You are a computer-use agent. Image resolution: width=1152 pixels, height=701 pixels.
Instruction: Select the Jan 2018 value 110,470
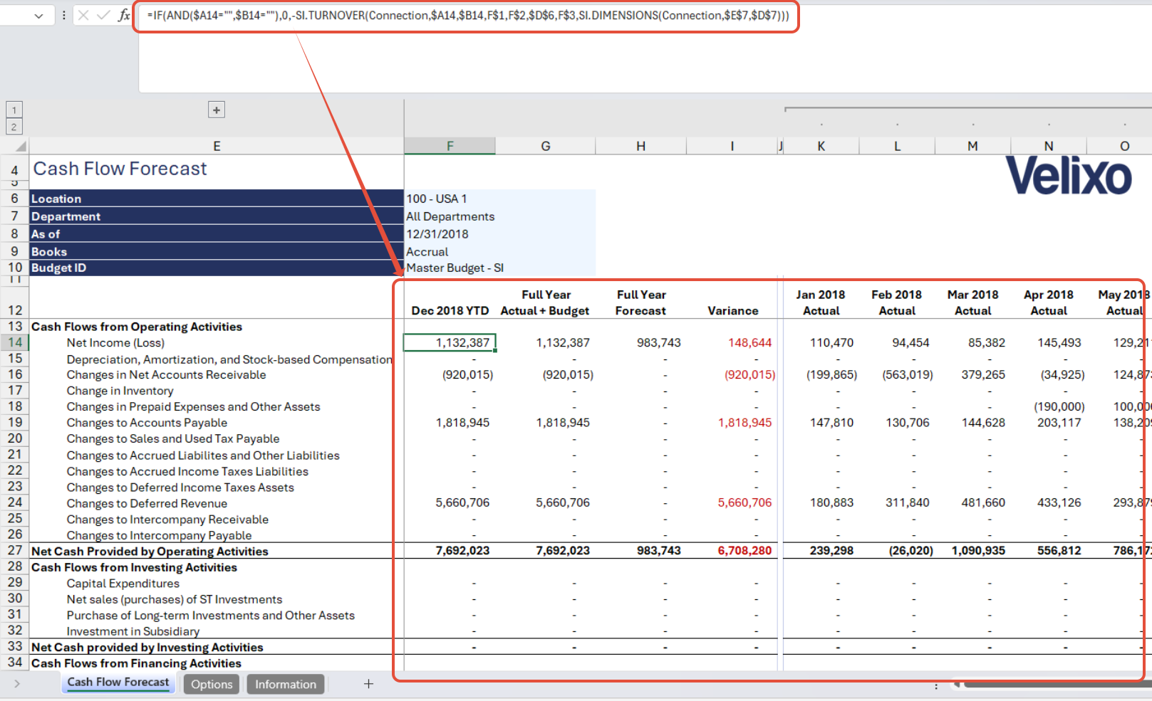click(x=831, y=343)
